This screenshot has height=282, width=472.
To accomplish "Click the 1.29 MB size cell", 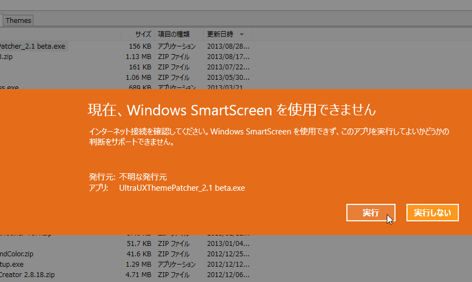I will click(138, 264).
